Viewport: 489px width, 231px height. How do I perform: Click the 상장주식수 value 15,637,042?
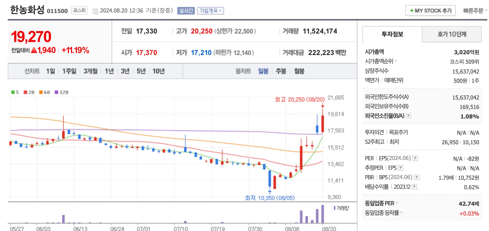(466, 72)
